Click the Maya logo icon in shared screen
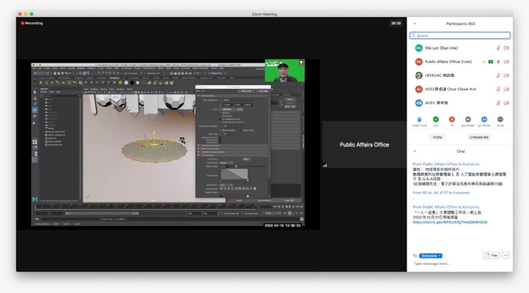Image resolution: width=529 pixels, height=293 pixels. (35, 199)
